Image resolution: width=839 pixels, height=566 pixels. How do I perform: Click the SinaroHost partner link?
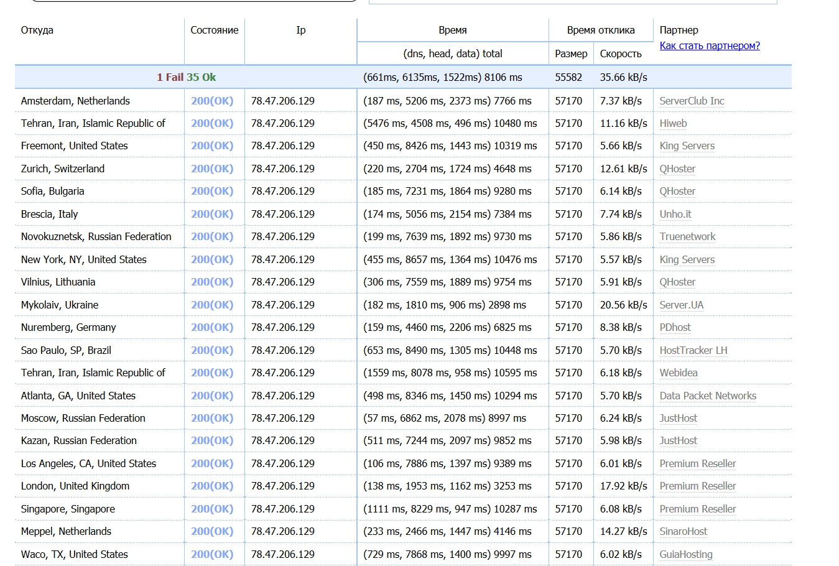pyautogui.click(x=683, y=531)
